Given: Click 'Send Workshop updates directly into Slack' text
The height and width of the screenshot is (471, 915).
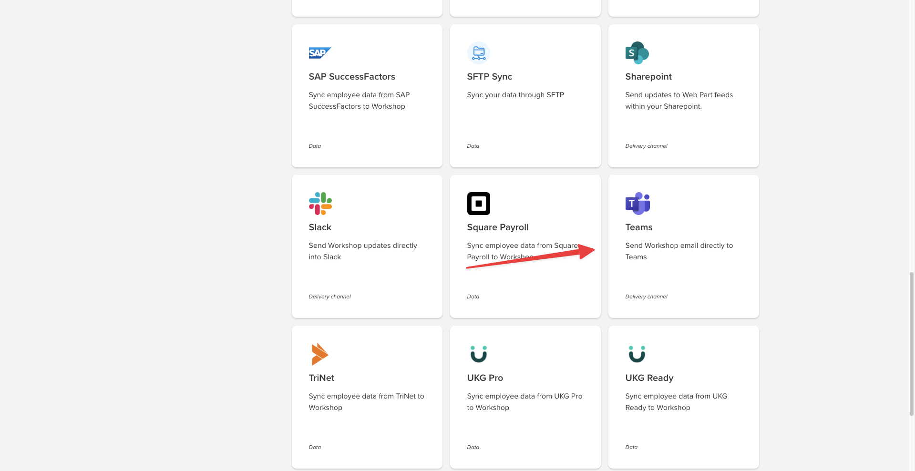Looking at the screenshot, I should (x=363, y=251).
